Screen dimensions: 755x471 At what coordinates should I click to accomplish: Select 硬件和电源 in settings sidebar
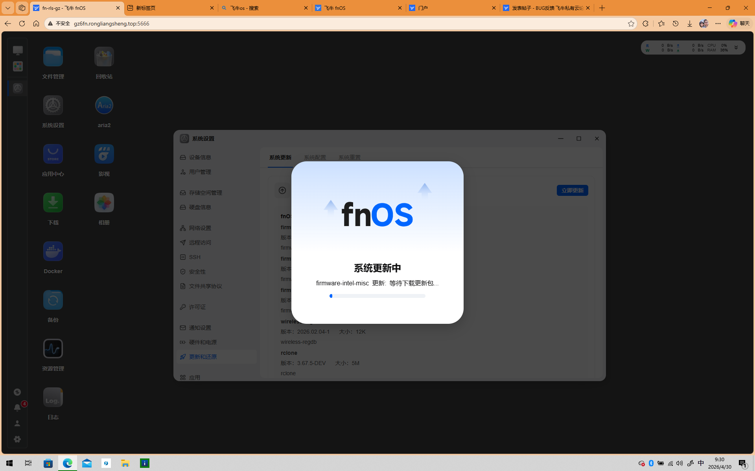[x=216, y=342]
